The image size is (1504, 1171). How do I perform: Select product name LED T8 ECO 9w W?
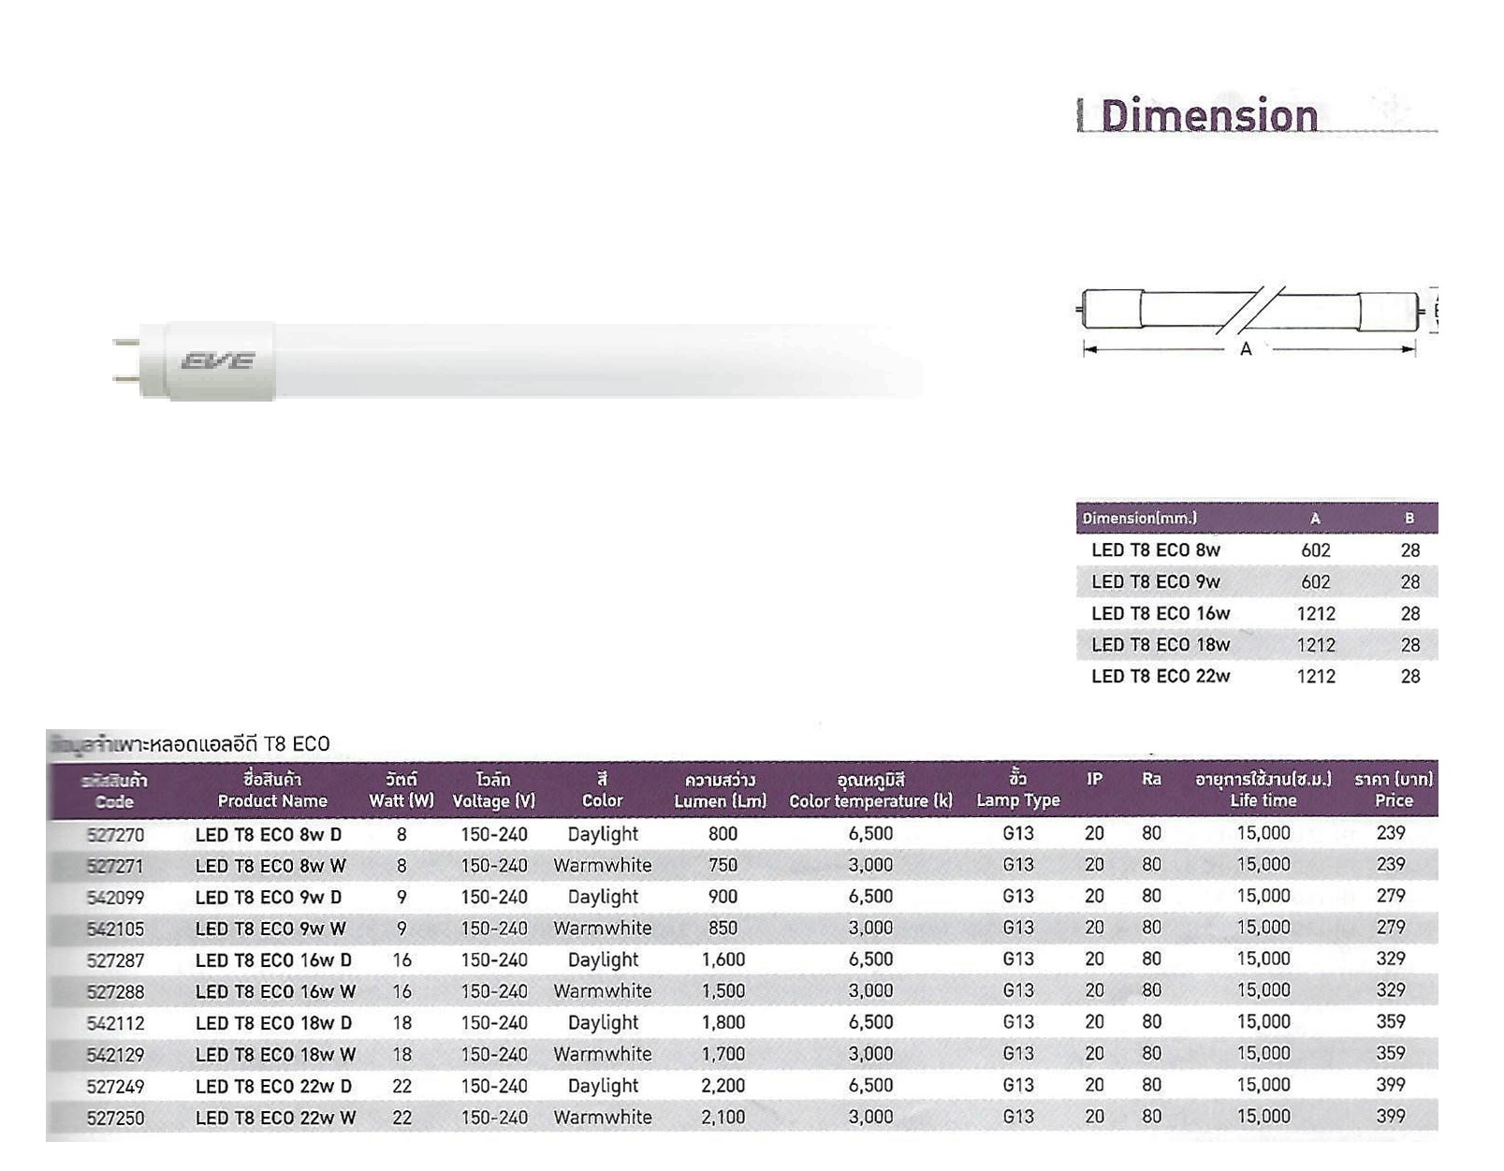coord(270,929)
